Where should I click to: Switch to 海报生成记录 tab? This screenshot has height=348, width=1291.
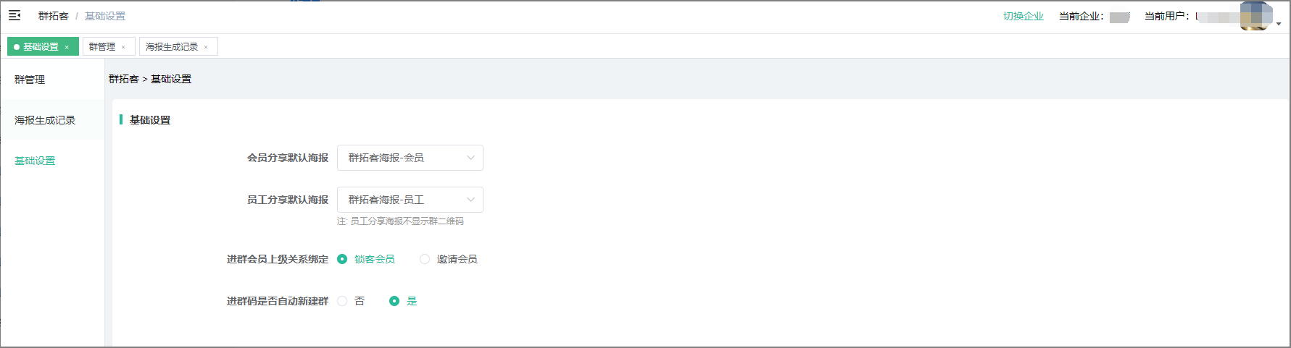(x=172, y=47)
